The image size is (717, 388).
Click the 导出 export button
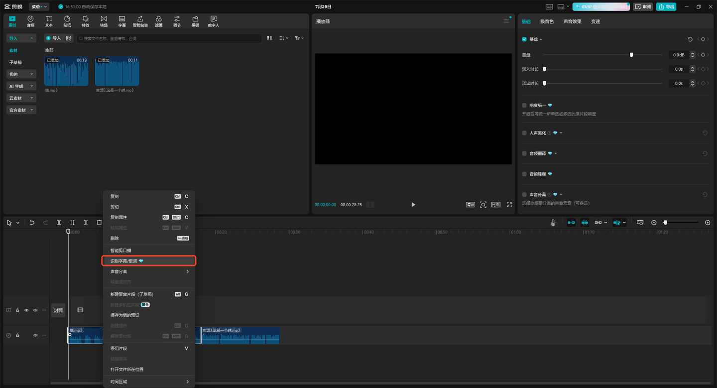tap(666, 6)
